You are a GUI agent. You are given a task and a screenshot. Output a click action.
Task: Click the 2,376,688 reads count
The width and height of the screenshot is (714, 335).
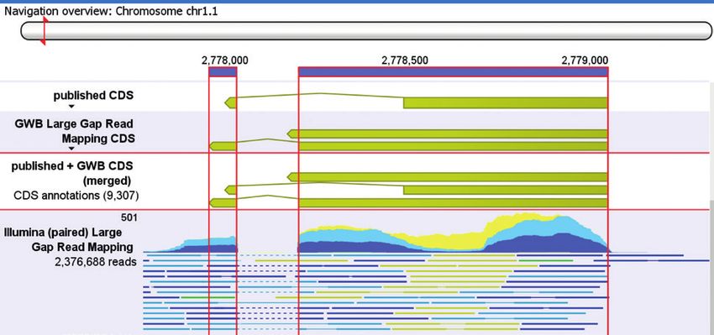coord(96,262)
